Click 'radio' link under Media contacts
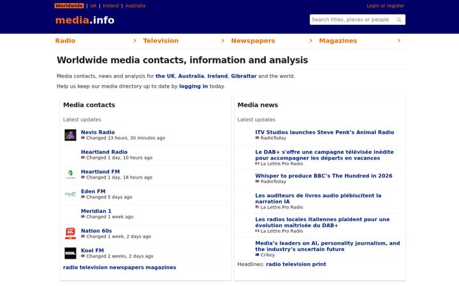Screen dimensions: 459x286 71,268
